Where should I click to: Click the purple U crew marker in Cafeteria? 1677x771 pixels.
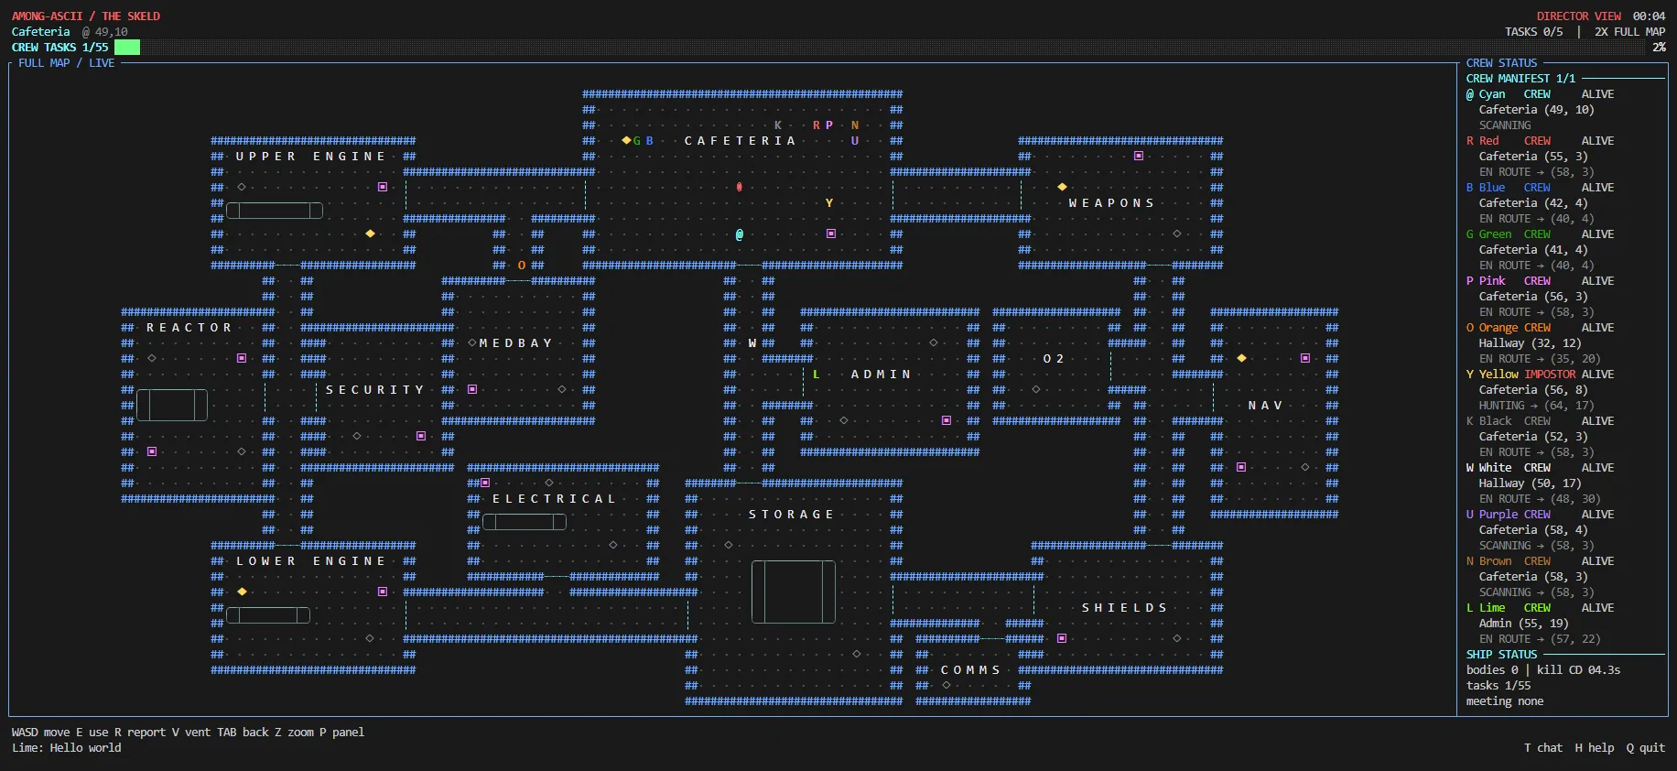coord(855,141)
